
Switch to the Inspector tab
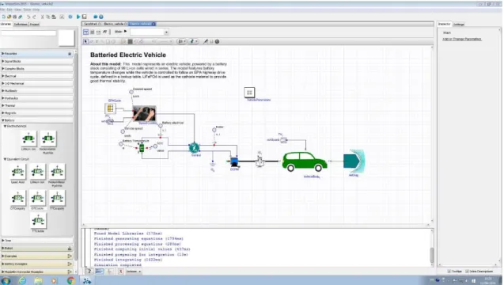tap(444, 24)
